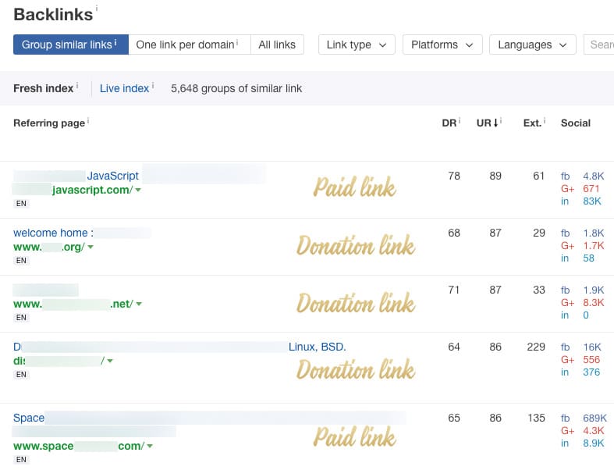Open the 'Linux, BSD.' page title link

[x=318, y=347]
